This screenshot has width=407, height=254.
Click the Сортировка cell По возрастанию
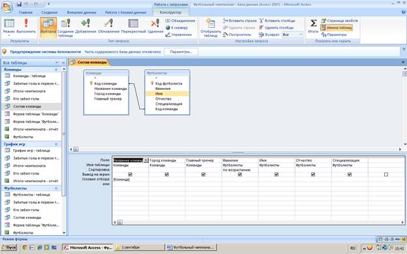point(240,170)
